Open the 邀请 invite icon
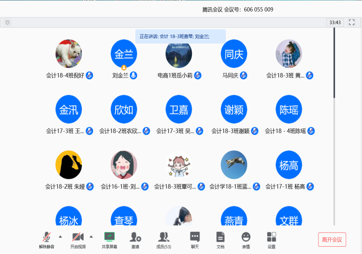This screenshot has height=254, width=362. [x=135, y=237]
